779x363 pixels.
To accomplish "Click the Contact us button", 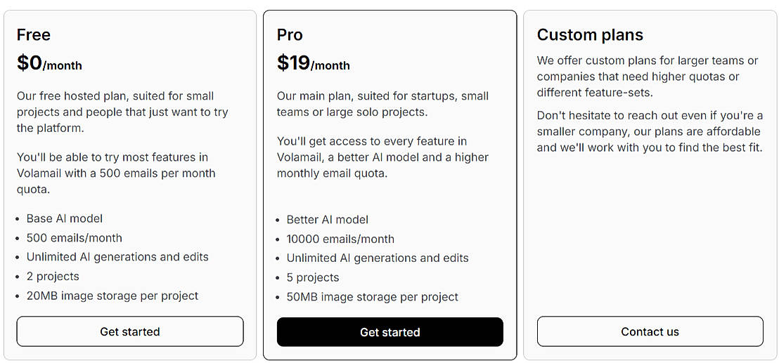I will click(650, 331).
